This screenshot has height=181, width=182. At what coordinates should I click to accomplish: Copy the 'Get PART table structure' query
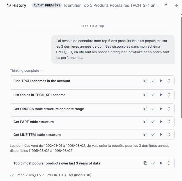(145, 122)
